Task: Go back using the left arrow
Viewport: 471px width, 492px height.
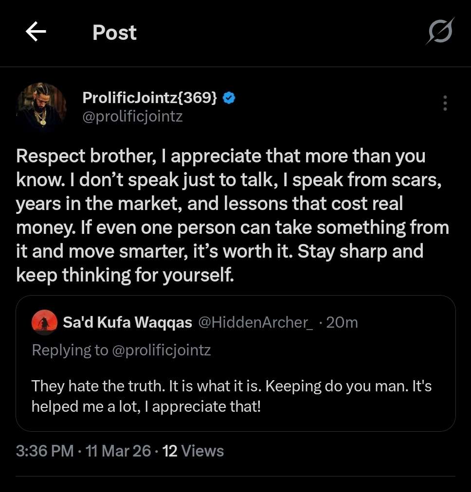Action: 36,33
